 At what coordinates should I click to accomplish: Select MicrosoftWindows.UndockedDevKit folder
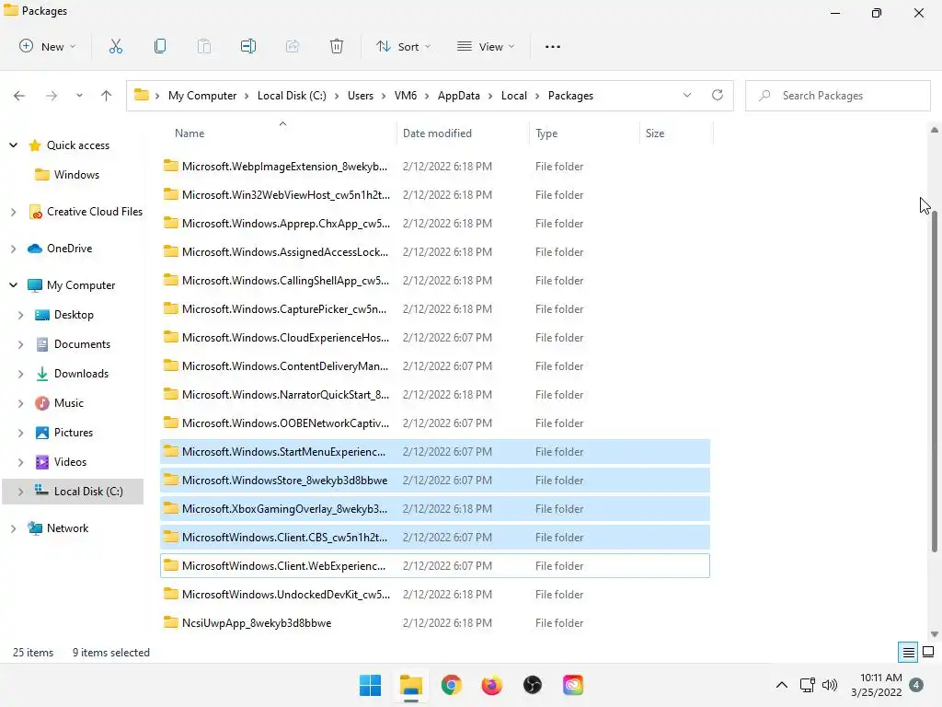[435, 595]
